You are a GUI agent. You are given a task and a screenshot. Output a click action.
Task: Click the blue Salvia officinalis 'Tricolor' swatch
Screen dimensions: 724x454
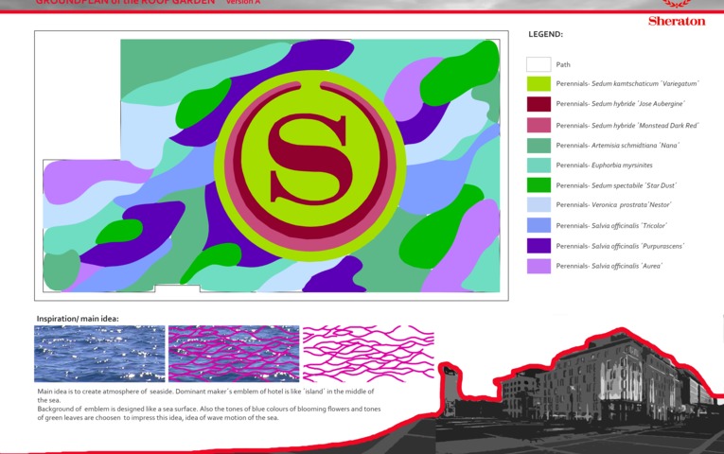click(539, 225)
